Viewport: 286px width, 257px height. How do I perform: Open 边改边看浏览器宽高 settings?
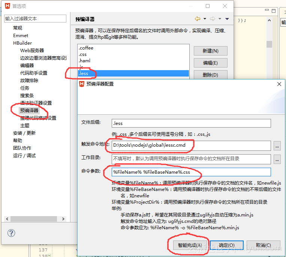click(x=43, y=58)
